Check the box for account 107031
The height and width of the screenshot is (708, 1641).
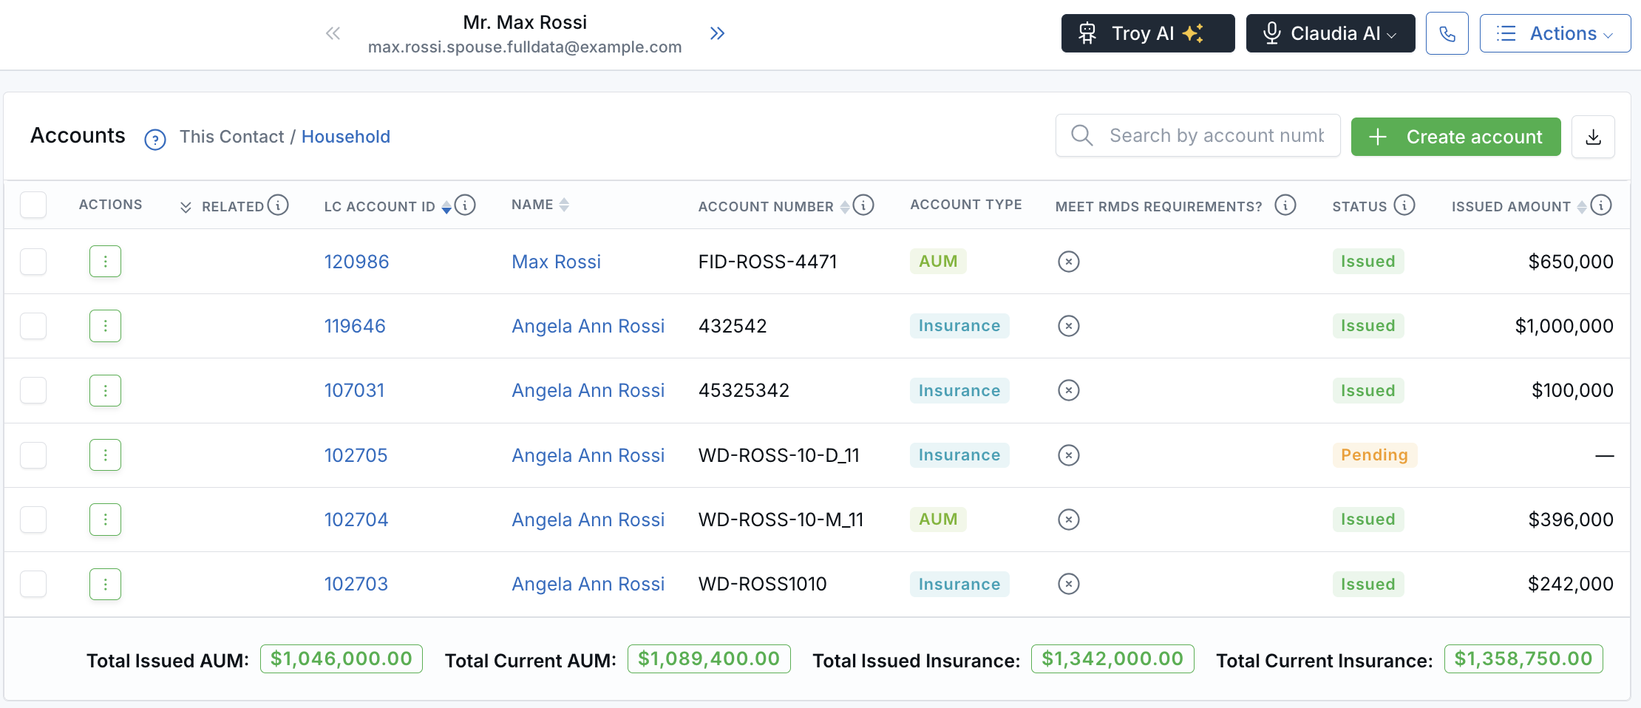(x=33, y=390)
